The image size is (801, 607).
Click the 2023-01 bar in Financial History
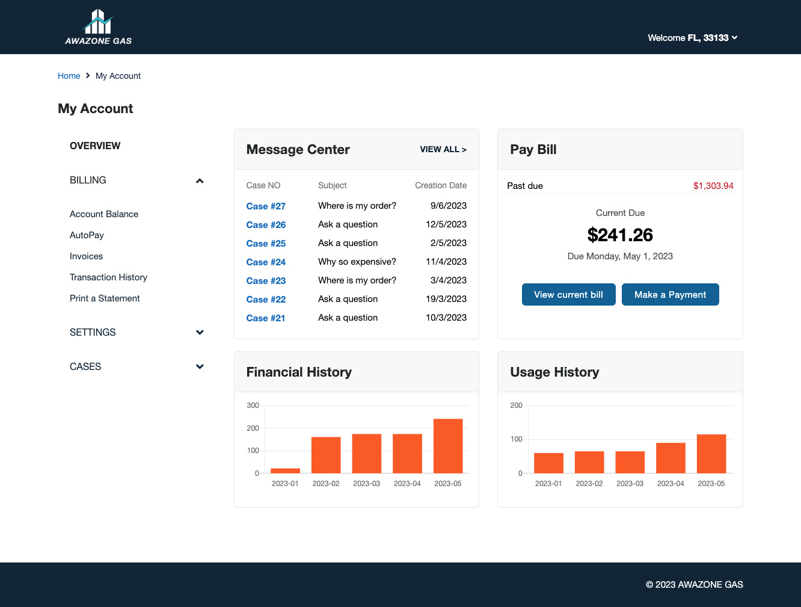pyautogui.click(x=285, y=471)
